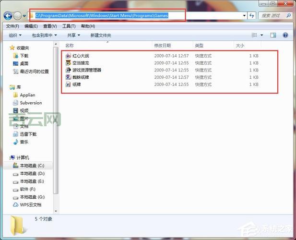Sort files by 修改日期 column header

pyautogui.click(x=162, y=46)
